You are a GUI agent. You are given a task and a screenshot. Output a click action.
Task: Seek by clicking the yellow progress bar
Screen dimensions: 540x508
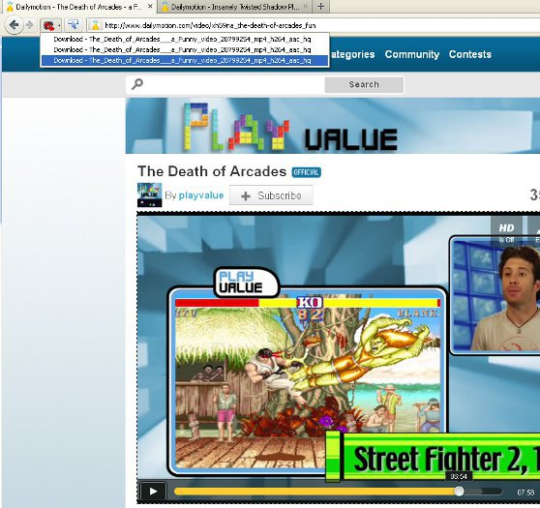click(315, 492)
